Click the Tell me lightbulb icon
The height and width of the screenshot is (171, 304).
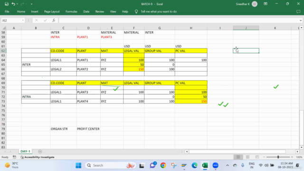tap(136, 11)
